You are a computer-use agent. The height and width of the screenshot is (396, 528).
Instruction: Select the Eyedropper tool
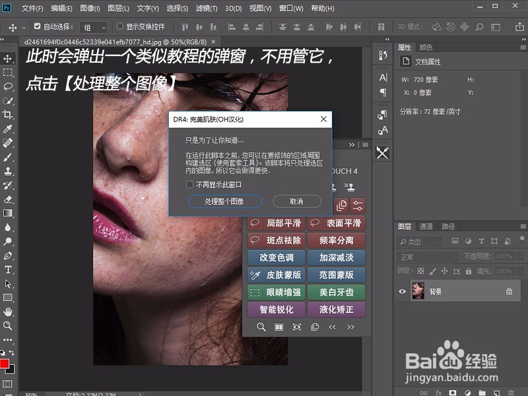click(x=7, y=129)
